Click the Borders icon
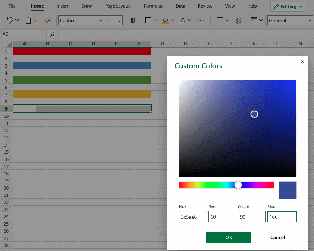This screenshot has height=251, width=314. pyautogui.click(x=148, y=20)
